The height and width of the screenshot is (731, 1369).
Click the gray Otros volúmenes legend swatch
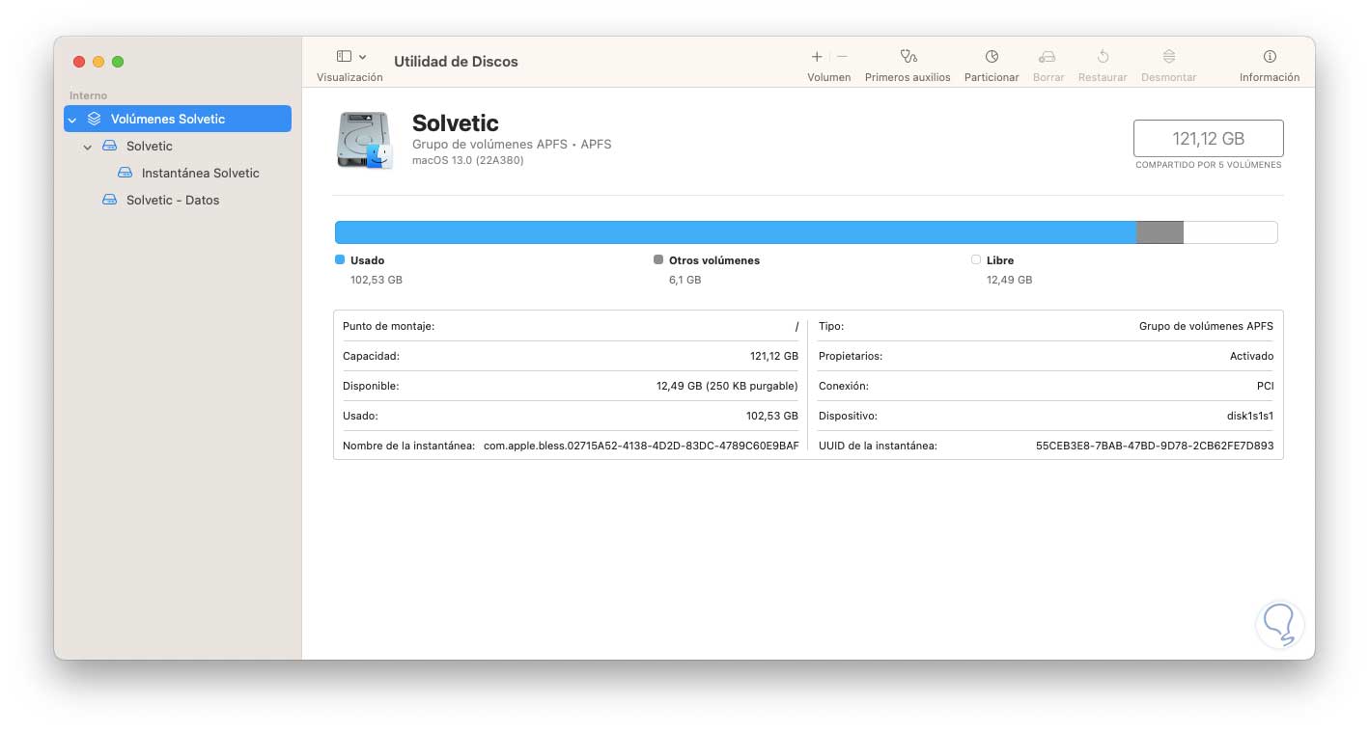coord(658,259)
